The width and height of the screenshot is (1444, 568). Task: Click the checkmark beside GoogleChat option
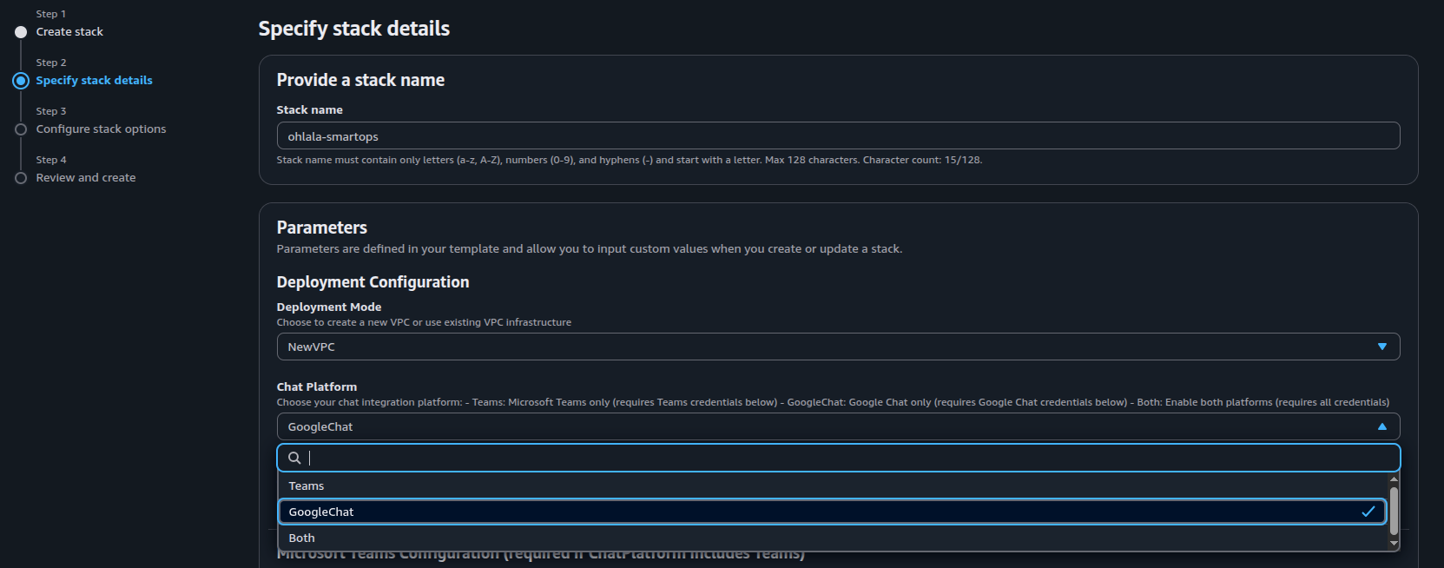tap(1368, 512)
